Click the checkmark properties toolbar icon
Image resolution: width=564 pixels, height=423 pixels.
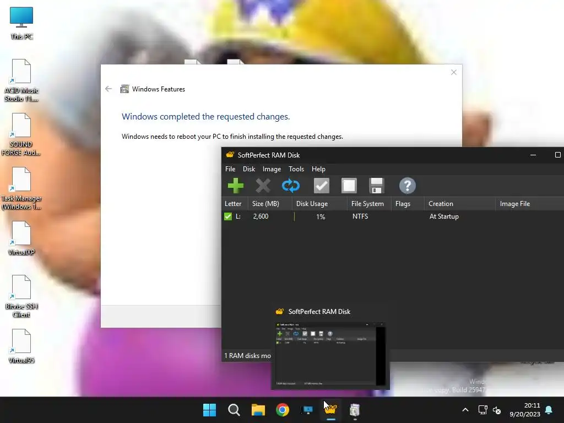pyautogui.click(x=321, y=186)
